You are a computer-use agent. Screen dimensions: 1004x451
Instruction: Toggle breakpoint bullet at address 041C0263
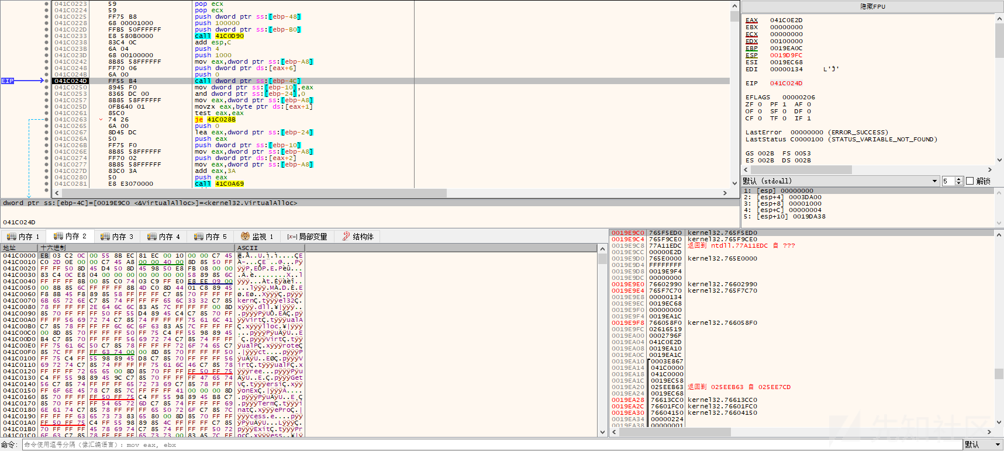(x=47, y=120)
